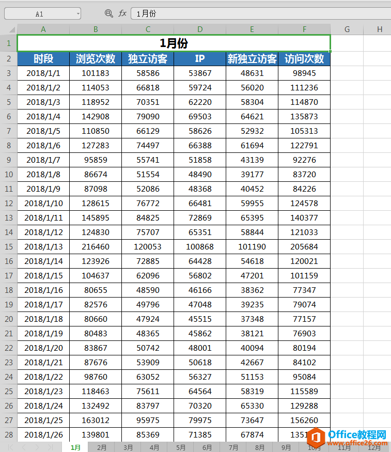
Task: Select cell with value 95859
Action: click(x=96, y=160)
